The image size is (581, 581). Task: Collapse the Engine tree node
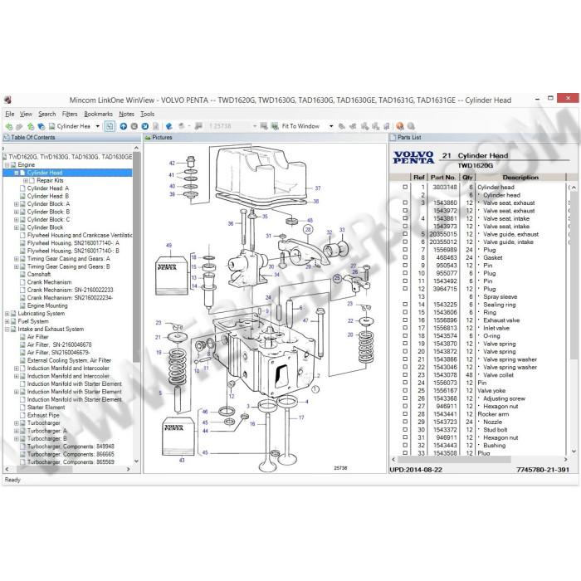click(x=7, y=165)
